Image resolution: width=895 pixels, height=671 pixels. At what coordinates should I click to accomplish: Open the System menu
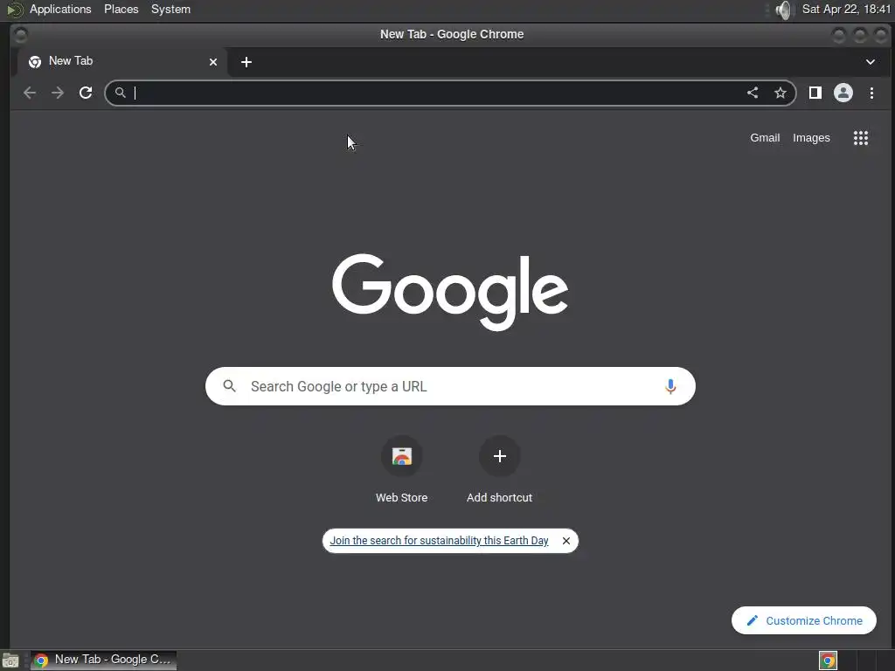[170, 9]
